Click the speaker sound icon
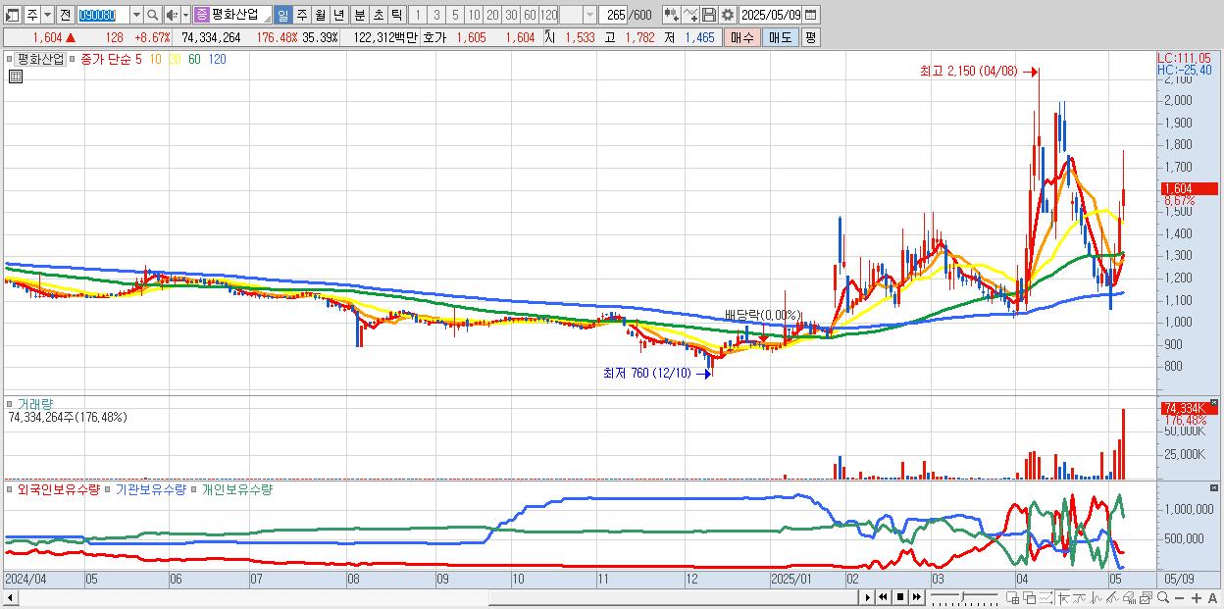The width and height of the screenshot is (1224, 609). (172, 15)
